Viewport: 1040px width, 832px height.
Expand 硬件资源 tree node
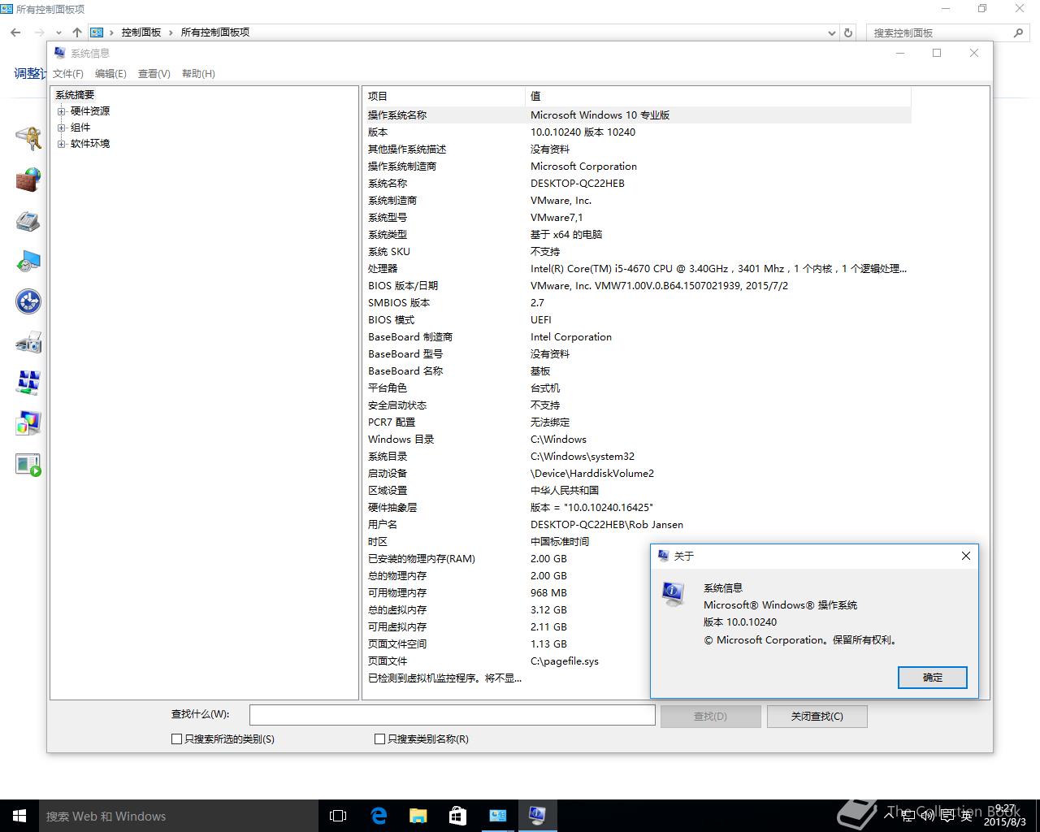tap(61, 111)
